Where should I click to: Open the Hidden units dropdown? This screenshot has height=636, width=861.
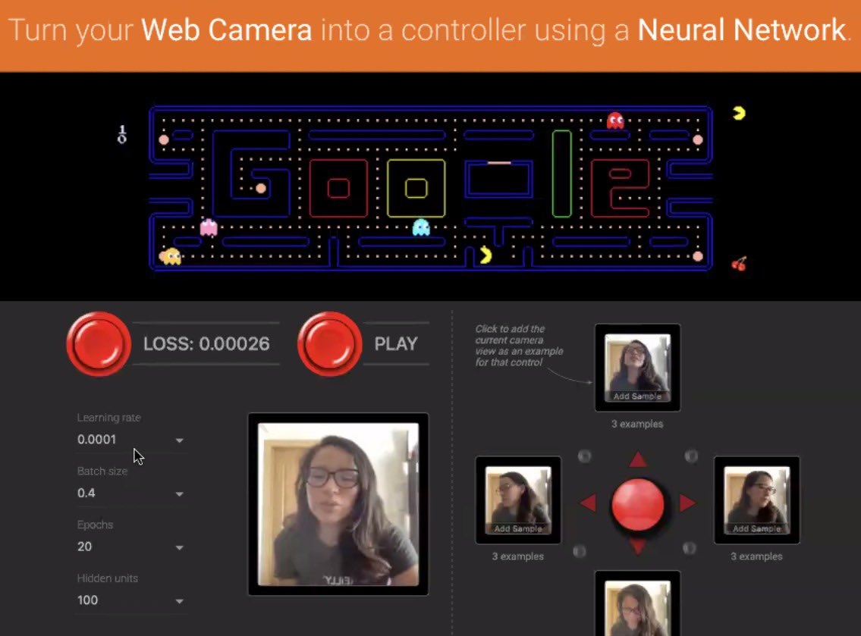(132, 600)
